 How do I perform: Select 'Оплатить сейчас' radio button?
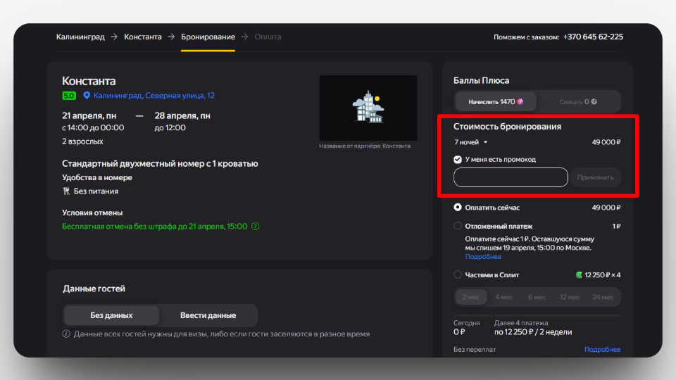click(x=458, y=207)
